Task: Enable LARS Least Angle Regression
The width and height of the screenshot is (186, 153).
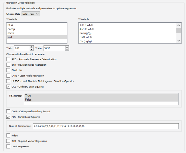Action: click(x=8, y=76)
